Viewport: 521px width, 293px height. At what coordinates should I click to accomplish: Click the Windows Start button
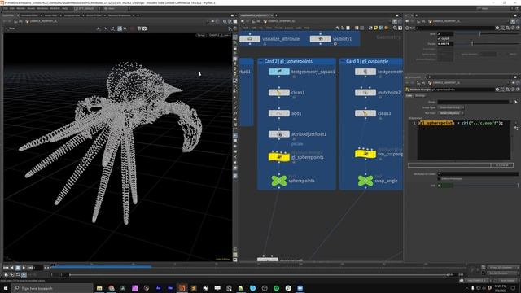[6, 288]
